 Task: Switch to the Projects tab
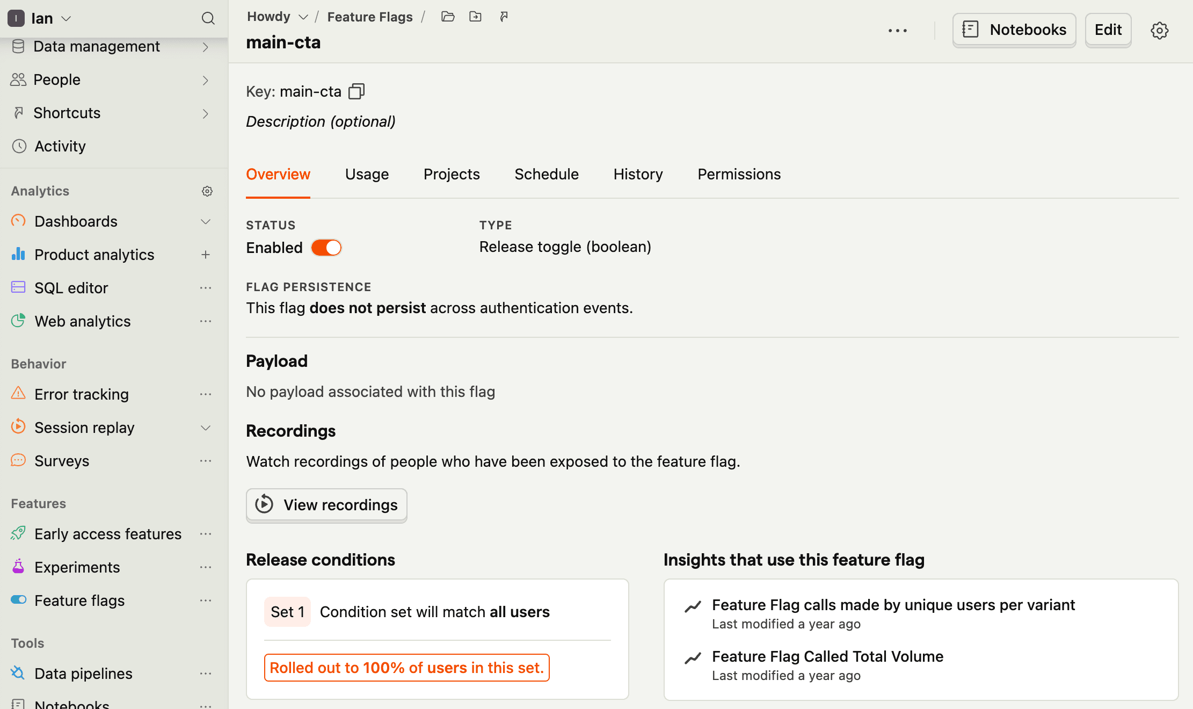click(452, 175)
